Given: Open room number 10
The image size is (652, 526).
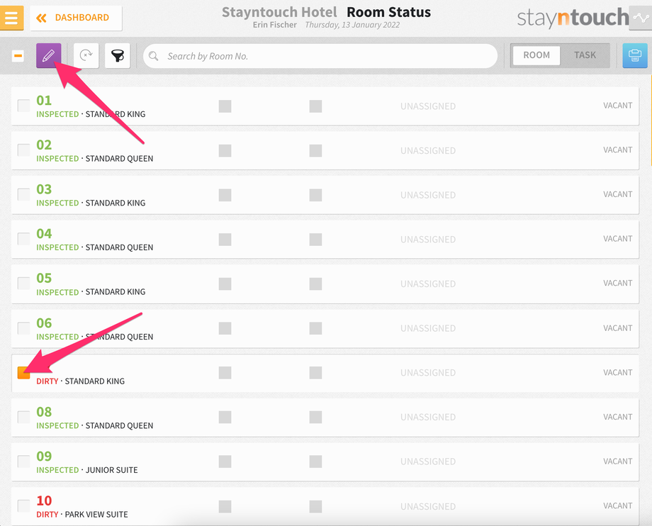Looking at the screenshot, I should click(x=44, y=501).
